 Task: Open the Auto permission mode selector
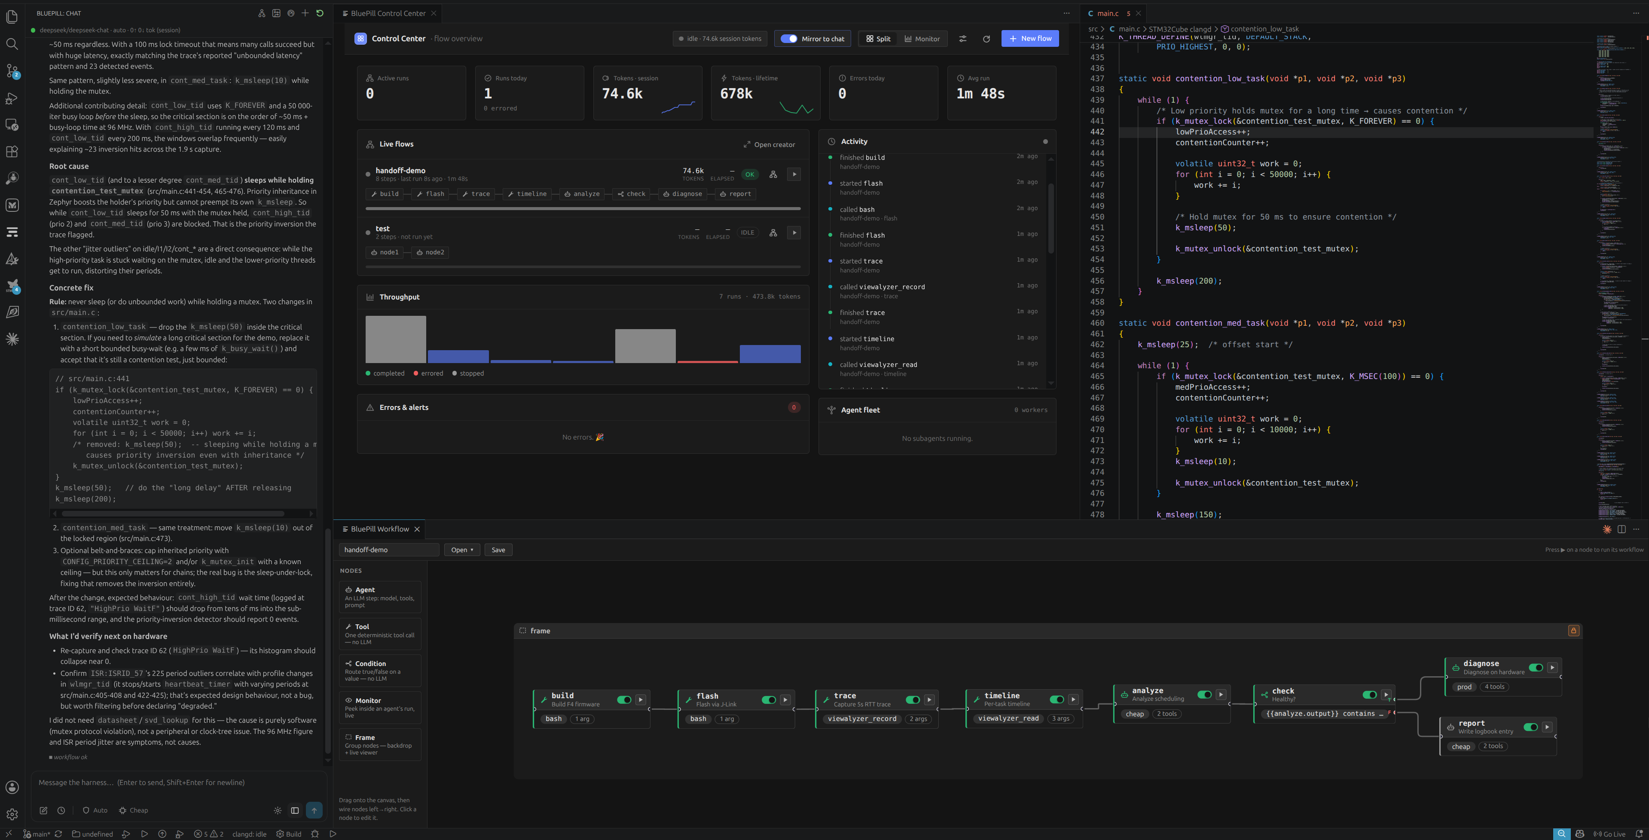coord(95,810)
